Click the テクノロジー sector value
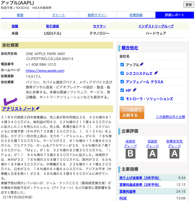The width and height of the screenshot is (196, 201). tap(100, 33)
